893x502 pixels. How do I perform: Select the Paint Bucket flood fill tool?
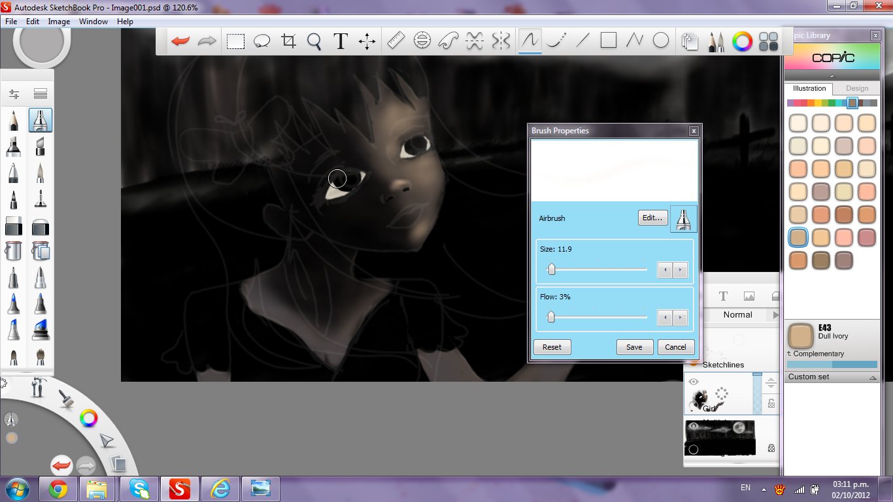(13, 250)
